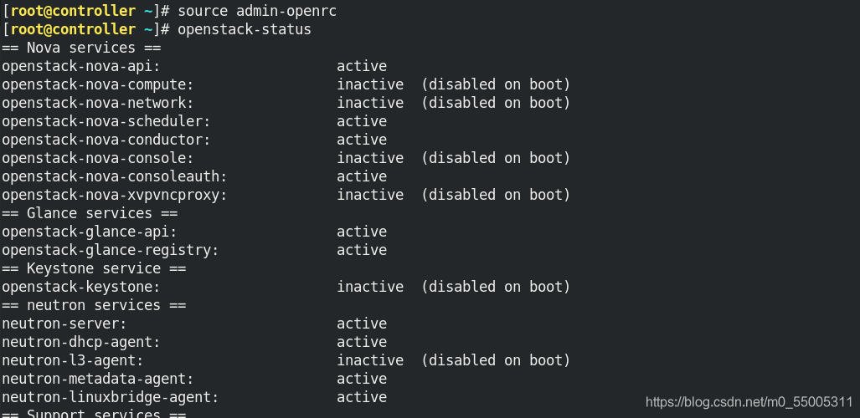Image resolution: width=860 pixels, height=418 pixels.
Task: Select the openstack-nova-scheduler active status
Action: [x=362, y=121]
